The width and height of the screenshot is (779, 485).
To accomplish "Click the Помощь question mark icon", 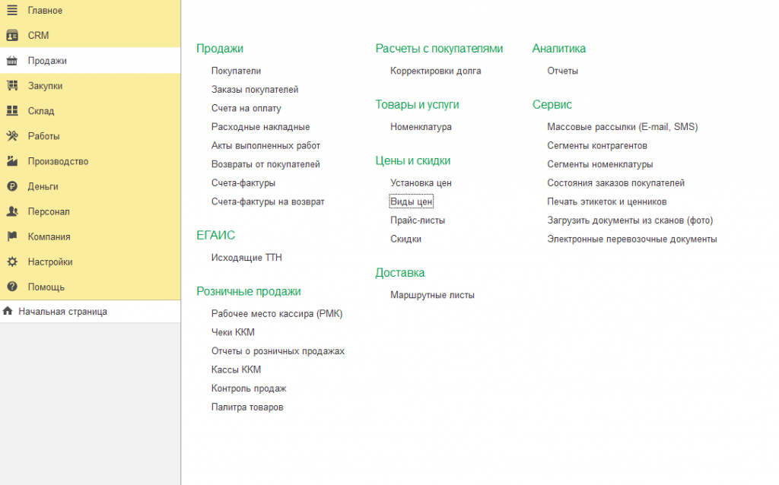I will coord(12,287).
